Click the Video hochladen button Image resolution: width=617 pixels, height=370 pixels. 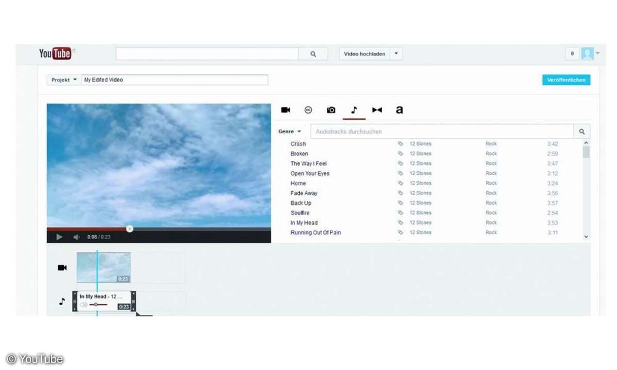tap(364, 54)
